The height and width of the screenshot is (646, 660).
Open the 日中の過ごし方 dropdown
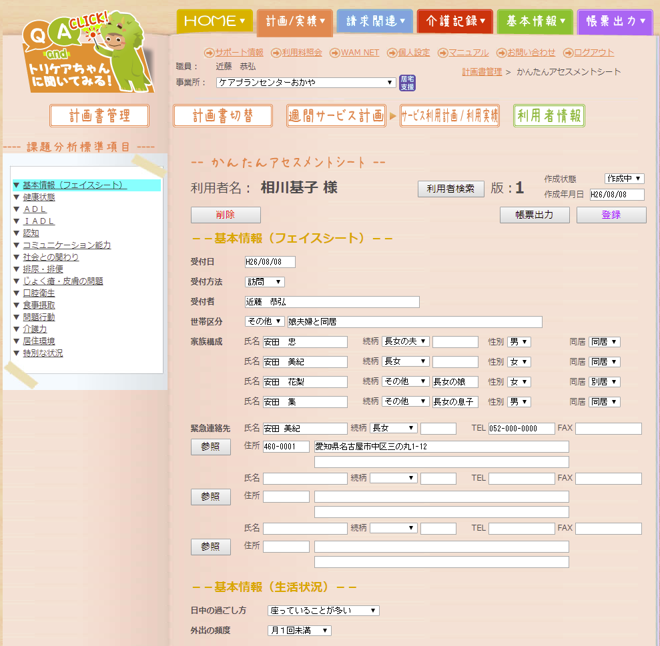[x=323, y=611]
